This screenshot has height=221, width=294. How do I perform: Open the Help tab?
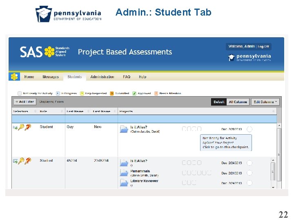pos(143,77)
